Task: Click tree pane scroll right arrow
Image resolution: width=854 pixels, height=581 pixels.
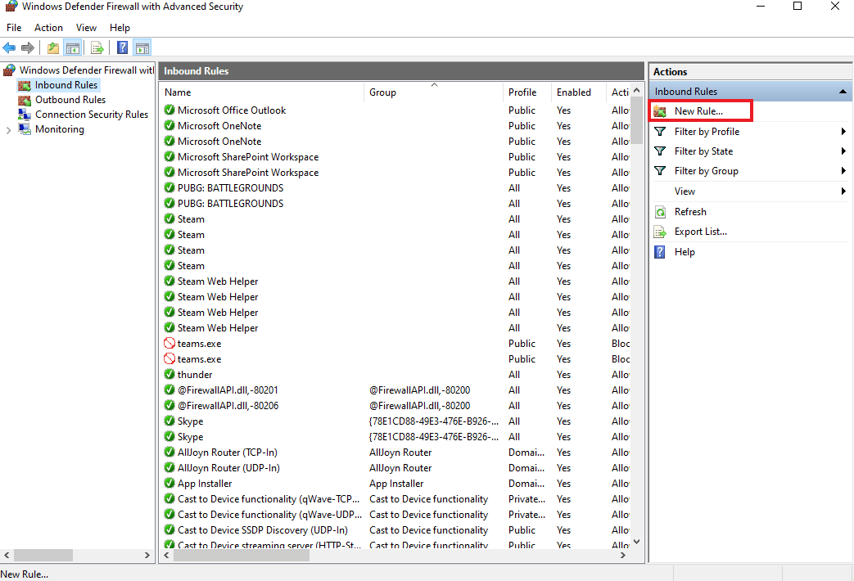Action: point(147,556)
